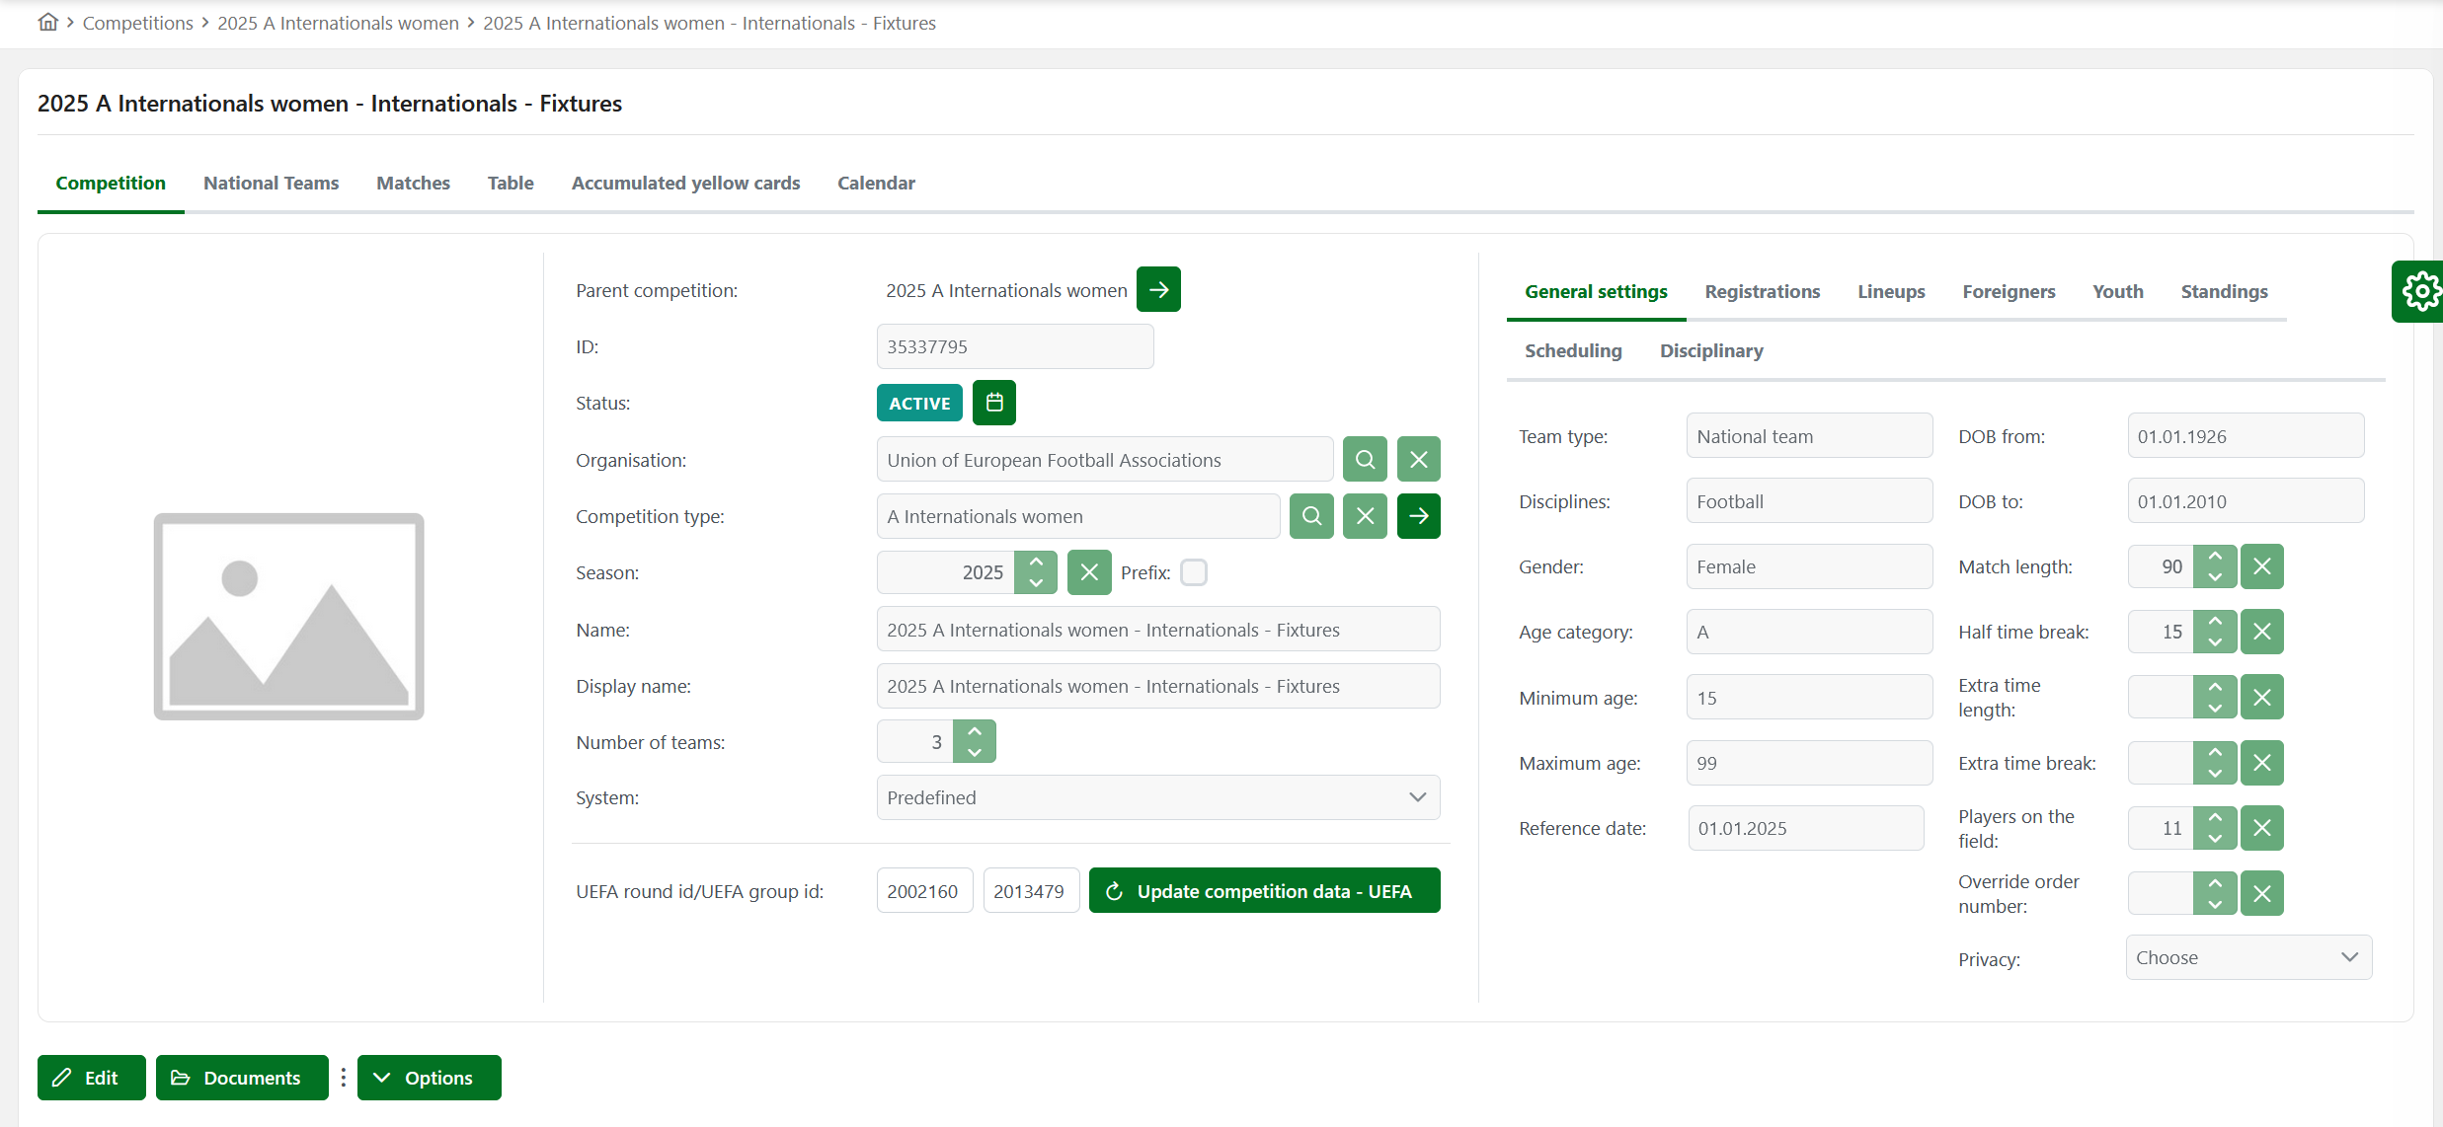The image size is (2443, 1127).
Task: Click the Edit button
Action: (x=91, y=1078)
